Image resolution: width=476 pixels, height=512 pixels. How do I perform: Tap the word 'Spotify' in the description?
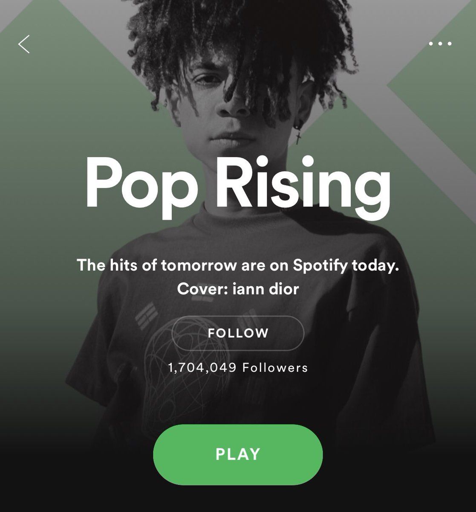coord(320,266)
